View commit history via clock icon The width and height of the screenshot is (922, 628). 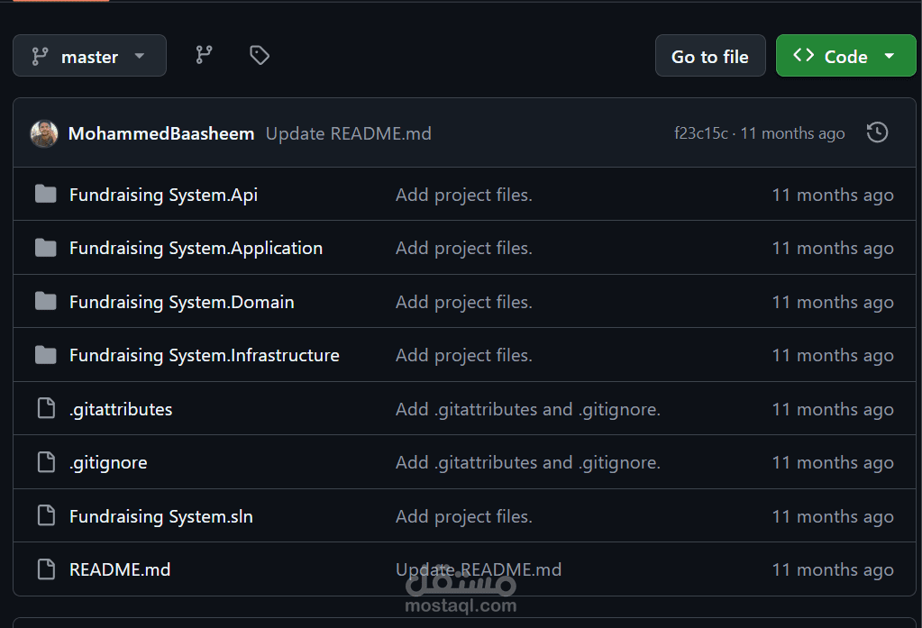[875, 132]
